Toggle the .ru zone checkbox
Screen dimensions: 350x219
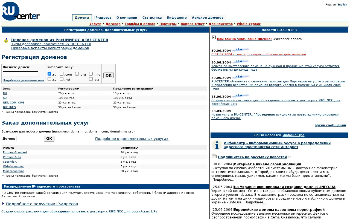49,74
